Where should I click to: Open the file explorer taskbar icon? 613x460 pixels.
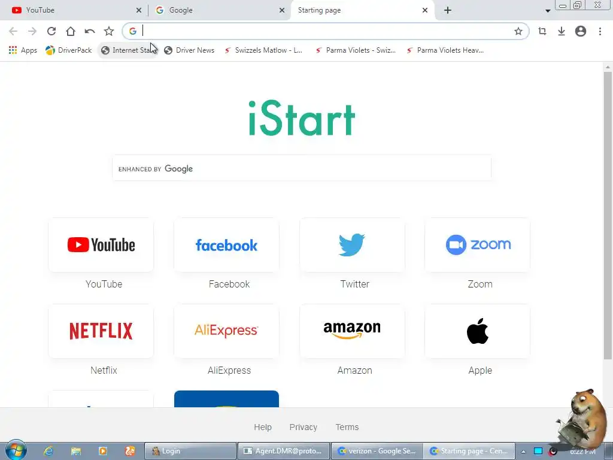click(x=75, y=451)
